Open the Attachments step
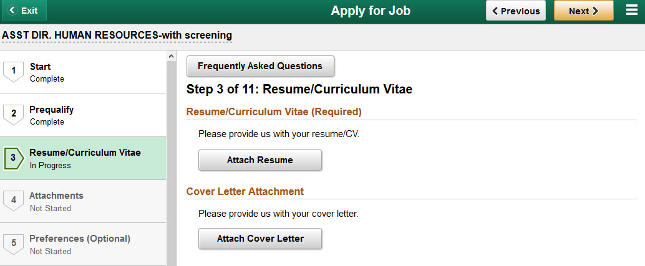Screen dimensions: 645x266 83,201
